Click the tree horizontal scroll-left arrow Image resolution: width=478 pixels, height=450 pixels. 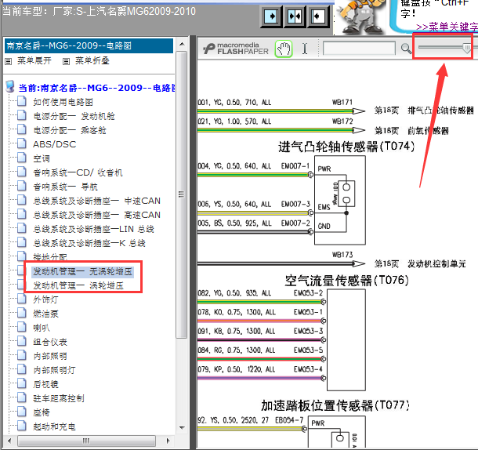[9, 441]
